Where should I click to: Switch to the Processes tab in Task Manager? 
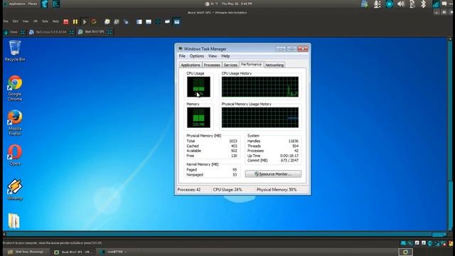tap(212, 65)
